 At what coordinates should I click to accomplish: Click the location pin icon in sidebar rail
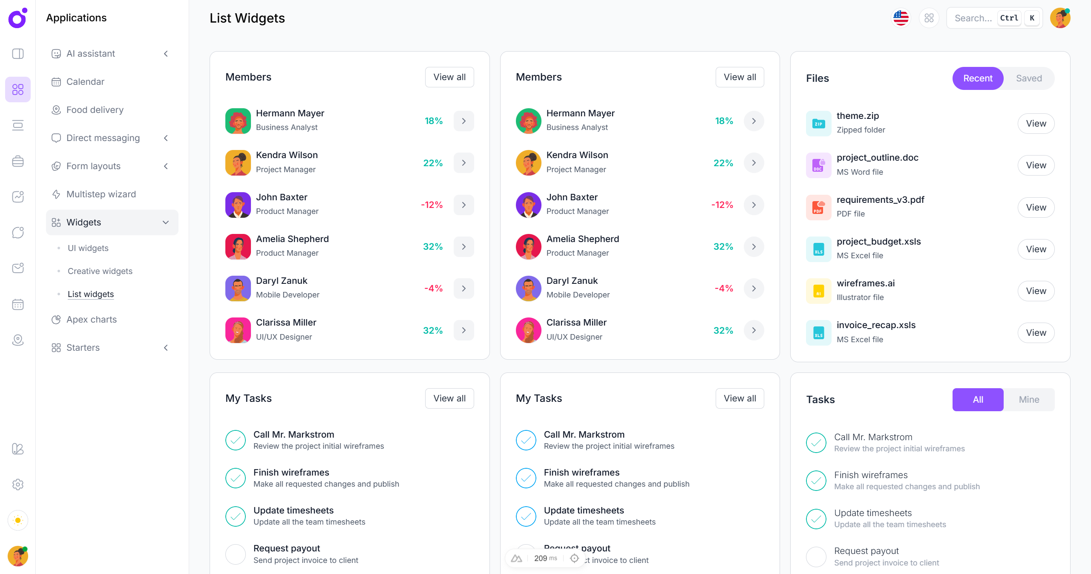pos(17,340)
